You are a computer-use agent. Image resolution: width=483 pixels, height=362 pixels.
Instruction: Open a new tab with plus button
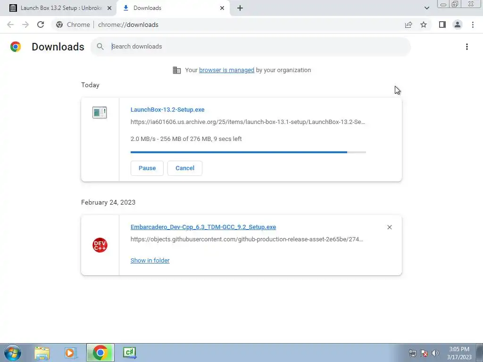pos(240,8)
